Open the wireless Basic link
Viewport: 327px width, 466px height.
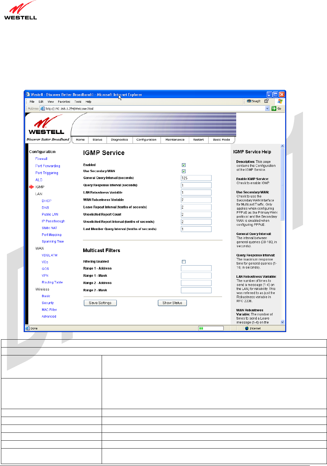click(x=46, y=296)
